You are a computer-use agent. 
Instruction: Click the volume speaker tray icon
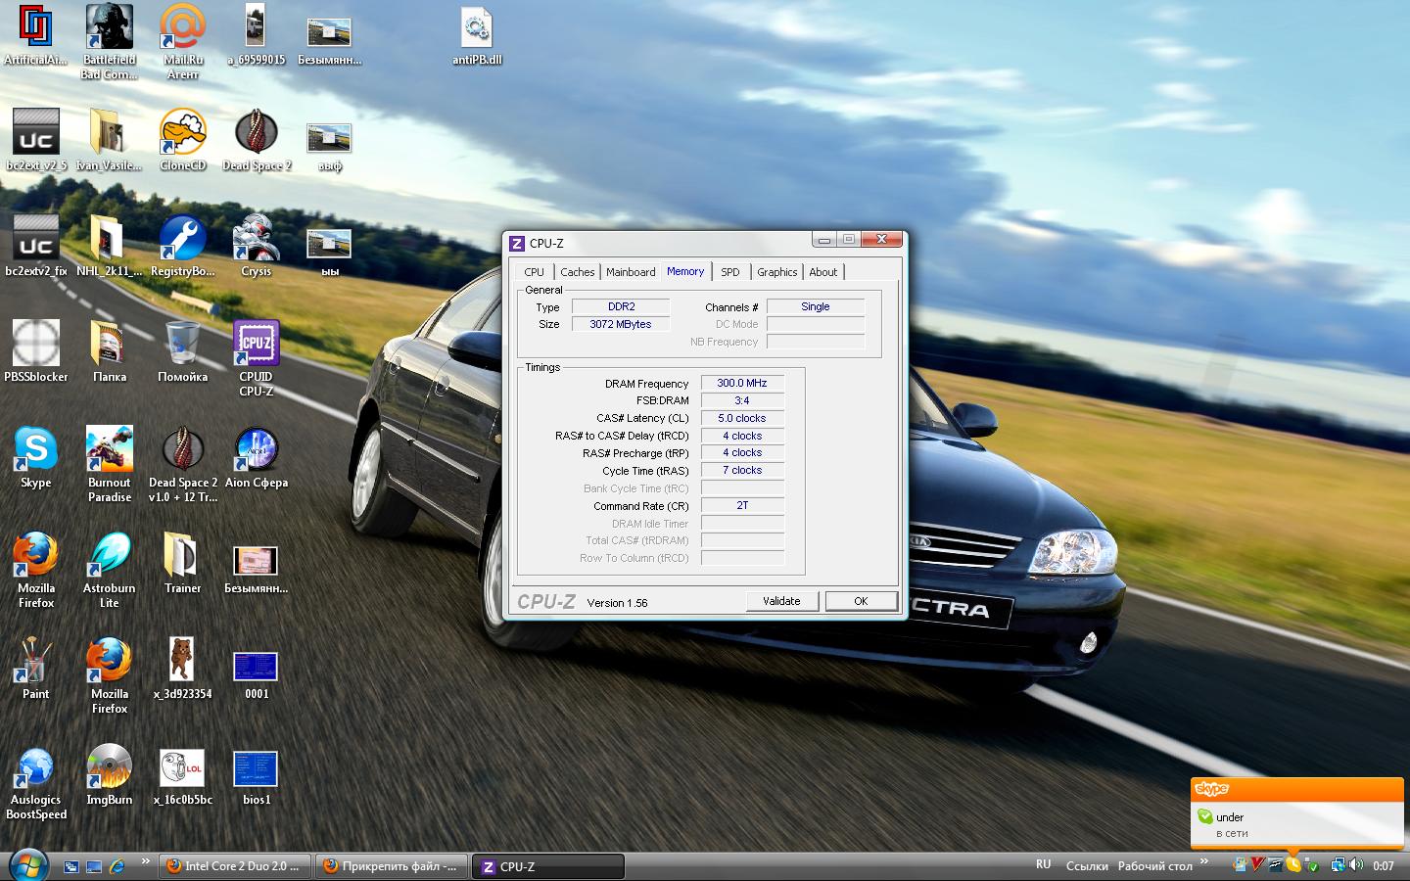pos(1356,865)
